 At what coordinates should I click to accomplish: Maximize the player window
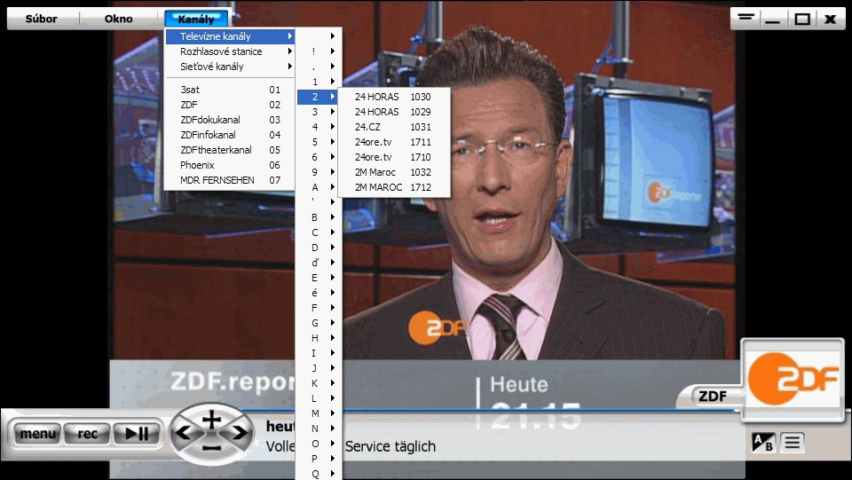pos(802,19)
